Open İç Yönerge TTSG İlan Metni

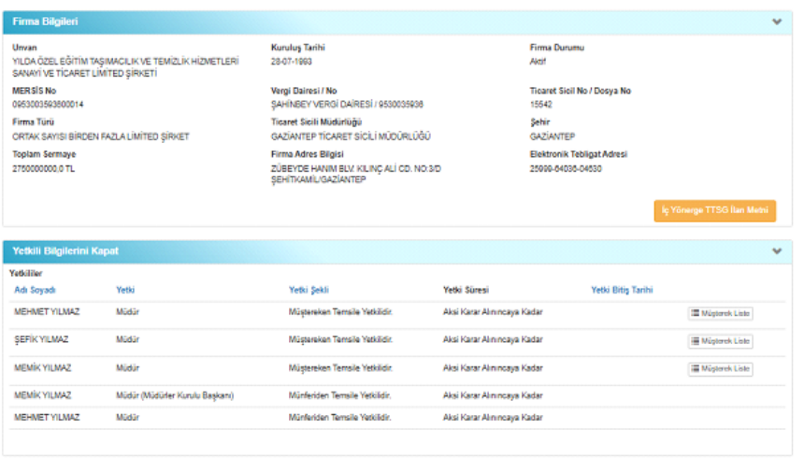click(714, 210)
